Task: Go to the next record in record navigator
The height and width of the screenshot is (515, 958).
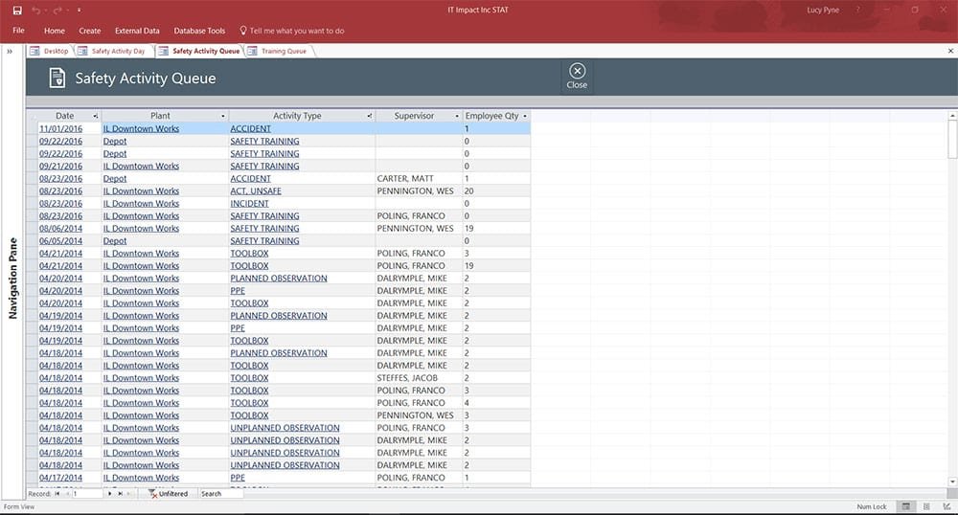Action: pyautogui.click(x=110, y=494)
